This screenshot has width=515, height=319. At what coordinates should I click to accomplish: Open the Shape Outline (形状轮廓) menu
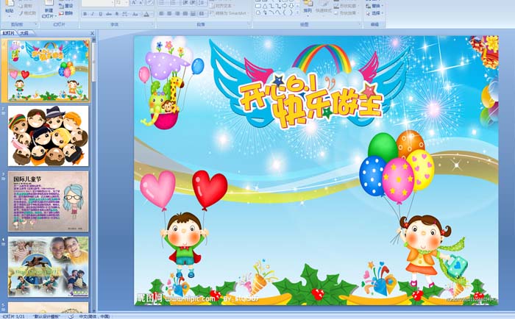point(347,6)
